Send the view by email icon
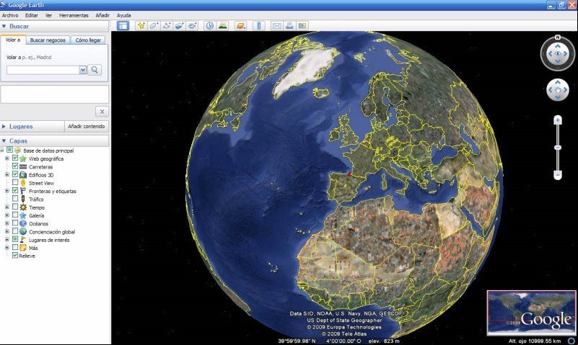Image resolution: width=578 pixels, height=345 pixels. [277, 26]
